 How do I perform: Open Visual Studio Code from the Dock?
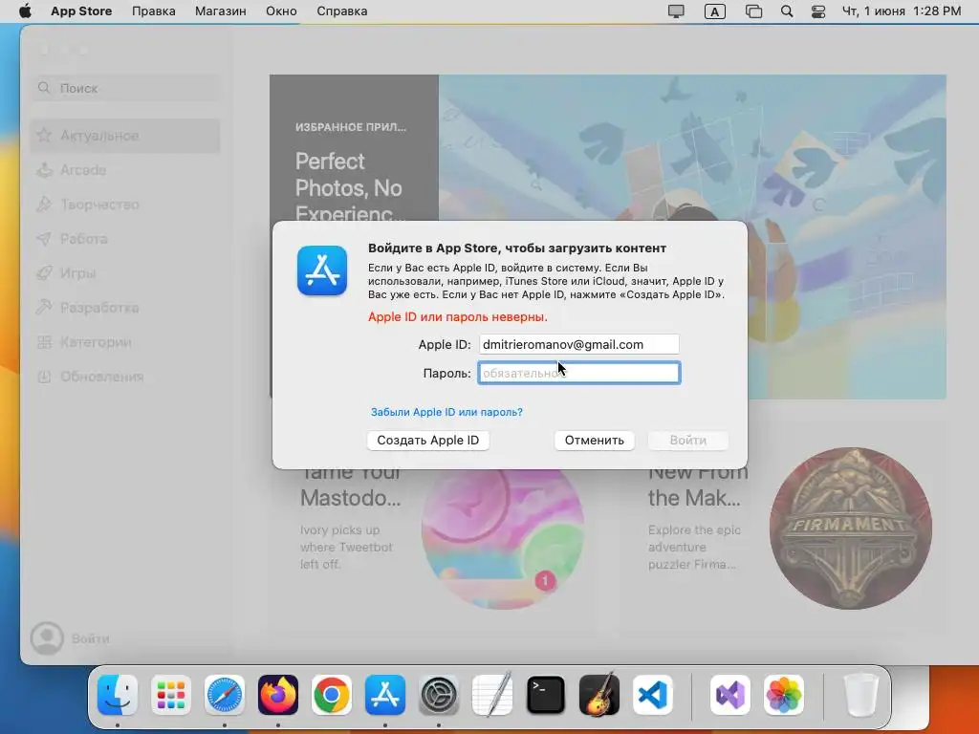pyautogui.click(x=652, y=695)
